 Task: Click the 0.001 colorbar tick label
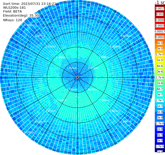point(160,14)
